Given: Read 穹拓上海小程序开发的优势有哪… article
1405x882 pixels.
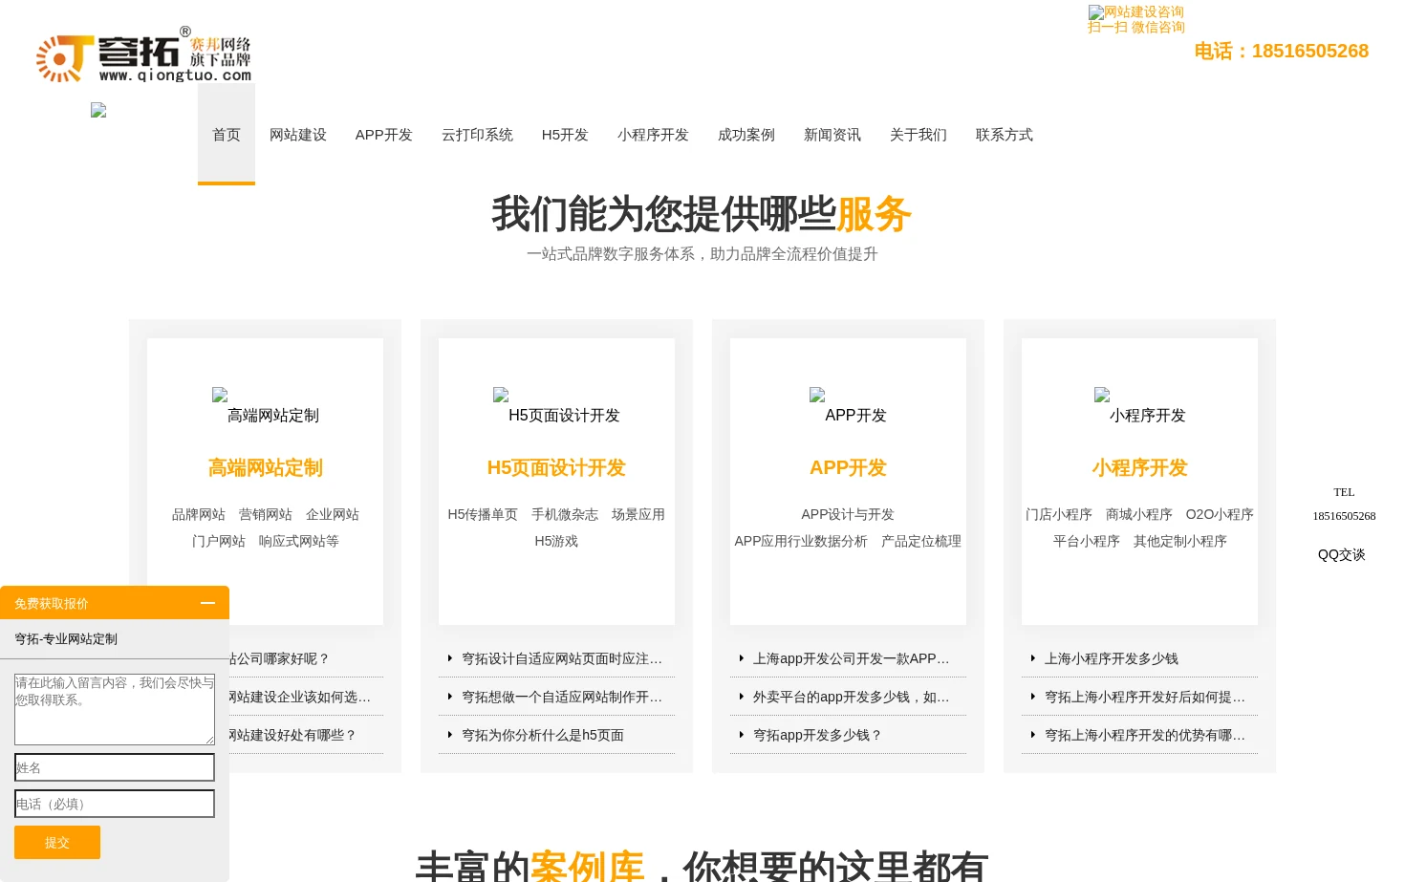Looking at the screenshot, I should tap(1145, 735).
